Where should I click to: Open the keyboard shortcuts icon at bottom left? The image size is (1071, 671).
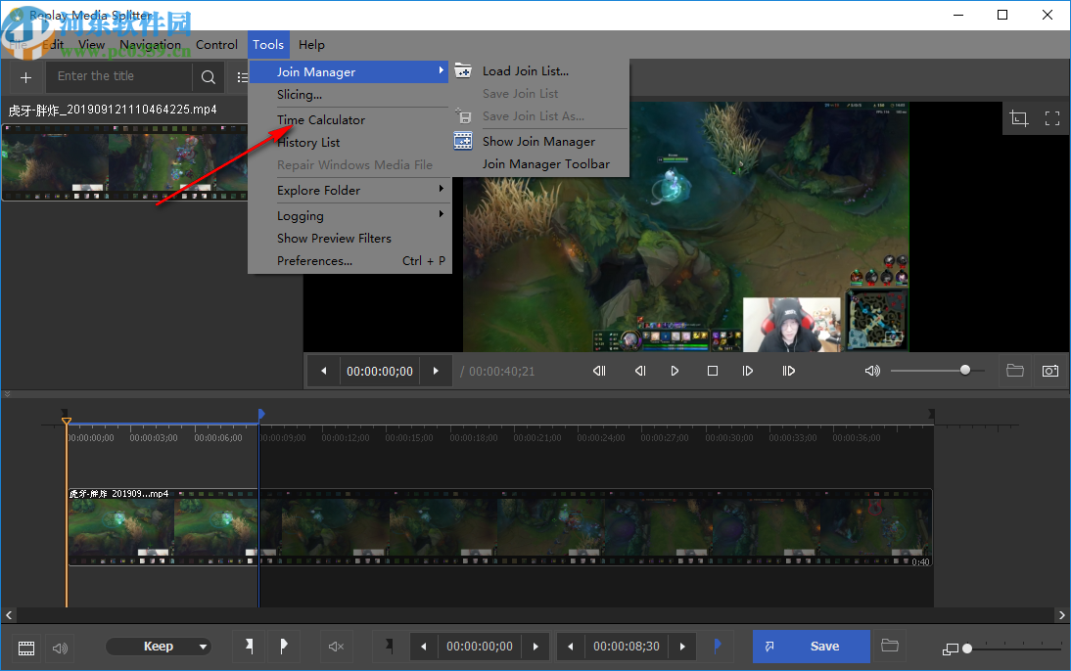click(25, 647)
